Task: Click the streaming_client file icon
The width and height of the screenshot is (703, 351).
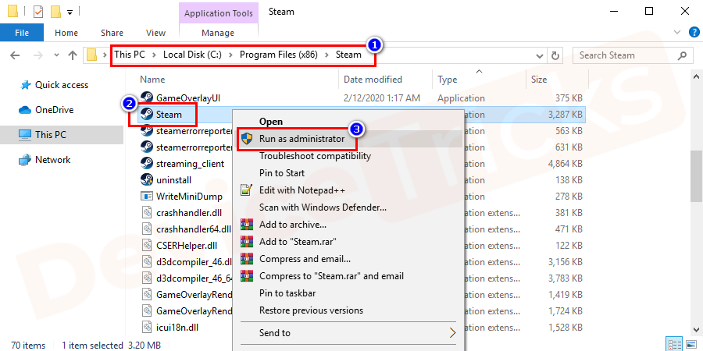Action: (146, 164)
